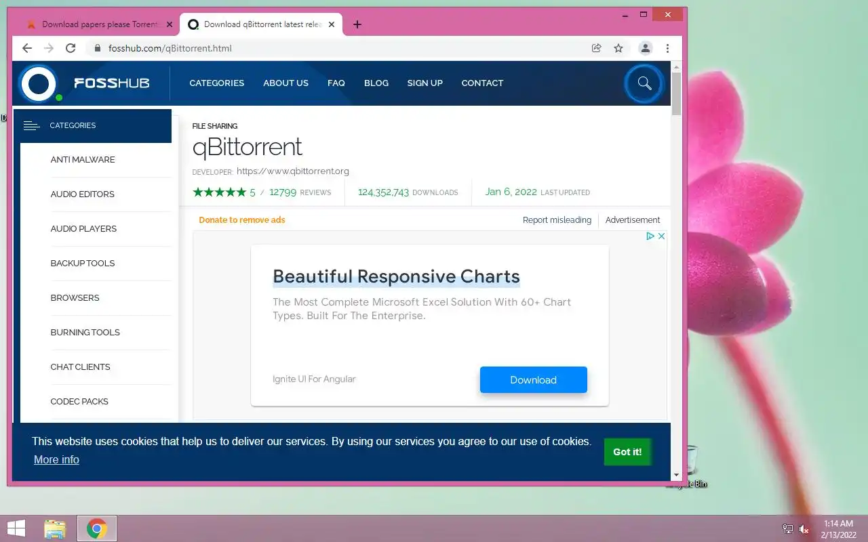
Task: Open File Explorer from the taskbar
Action: click(55, 528)
